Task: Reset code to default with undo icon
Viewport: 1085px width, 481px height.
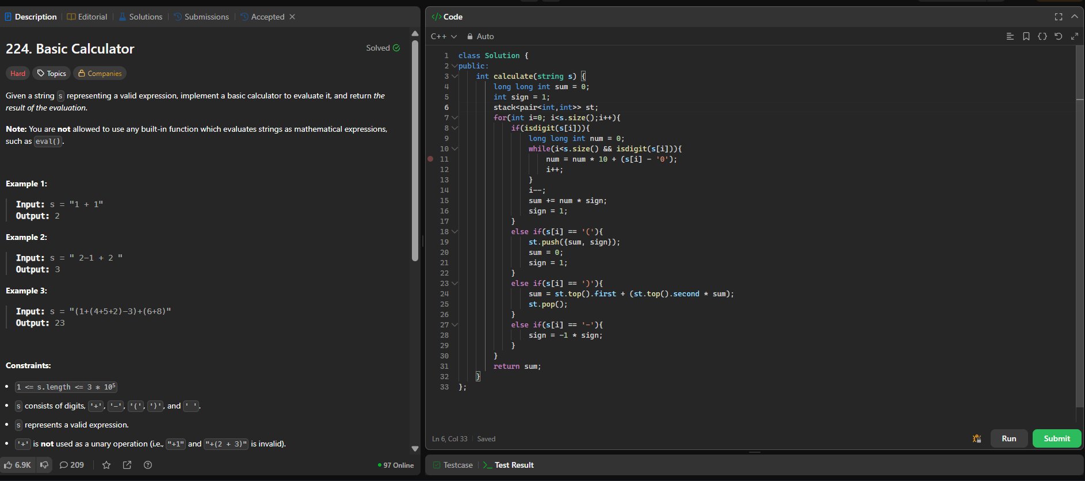Action: (x=1058, y=36)
